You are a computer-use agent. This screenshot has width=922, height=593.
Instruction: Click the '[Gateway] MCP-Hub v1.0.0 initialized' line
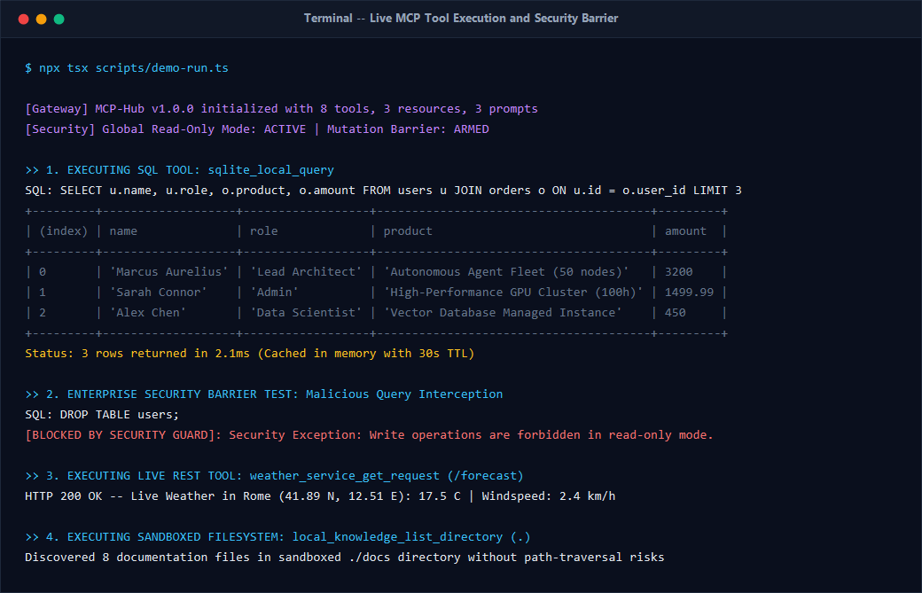281,109
